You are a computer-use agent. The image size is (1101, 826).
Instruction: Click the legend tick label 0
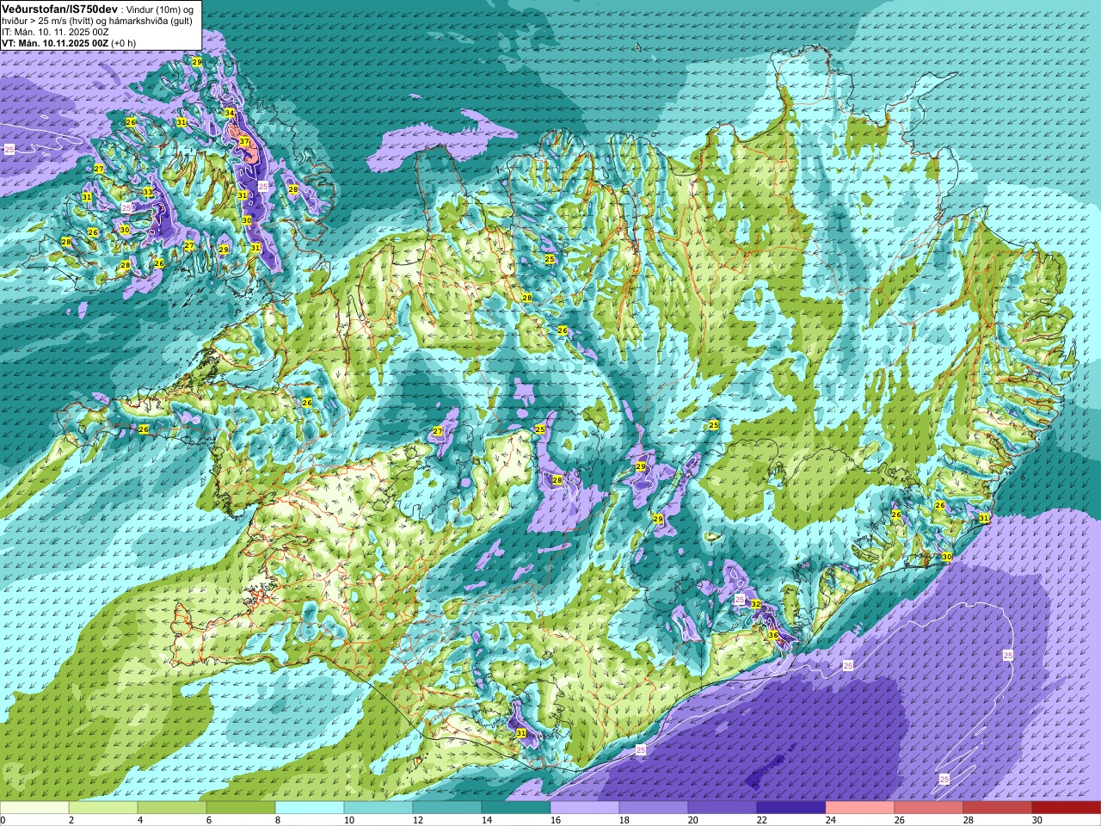click(x=3, y=820)
